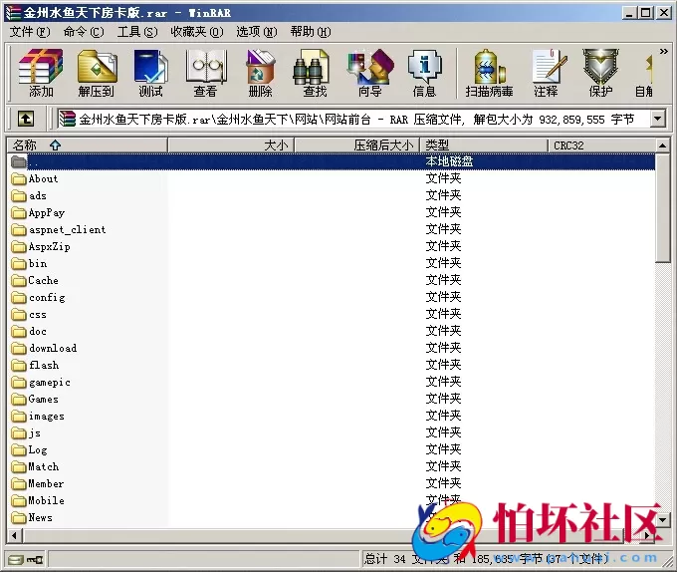This screenshot has width=677, height=572.
Task: Go up one level with arrow button
Action: 26,119
